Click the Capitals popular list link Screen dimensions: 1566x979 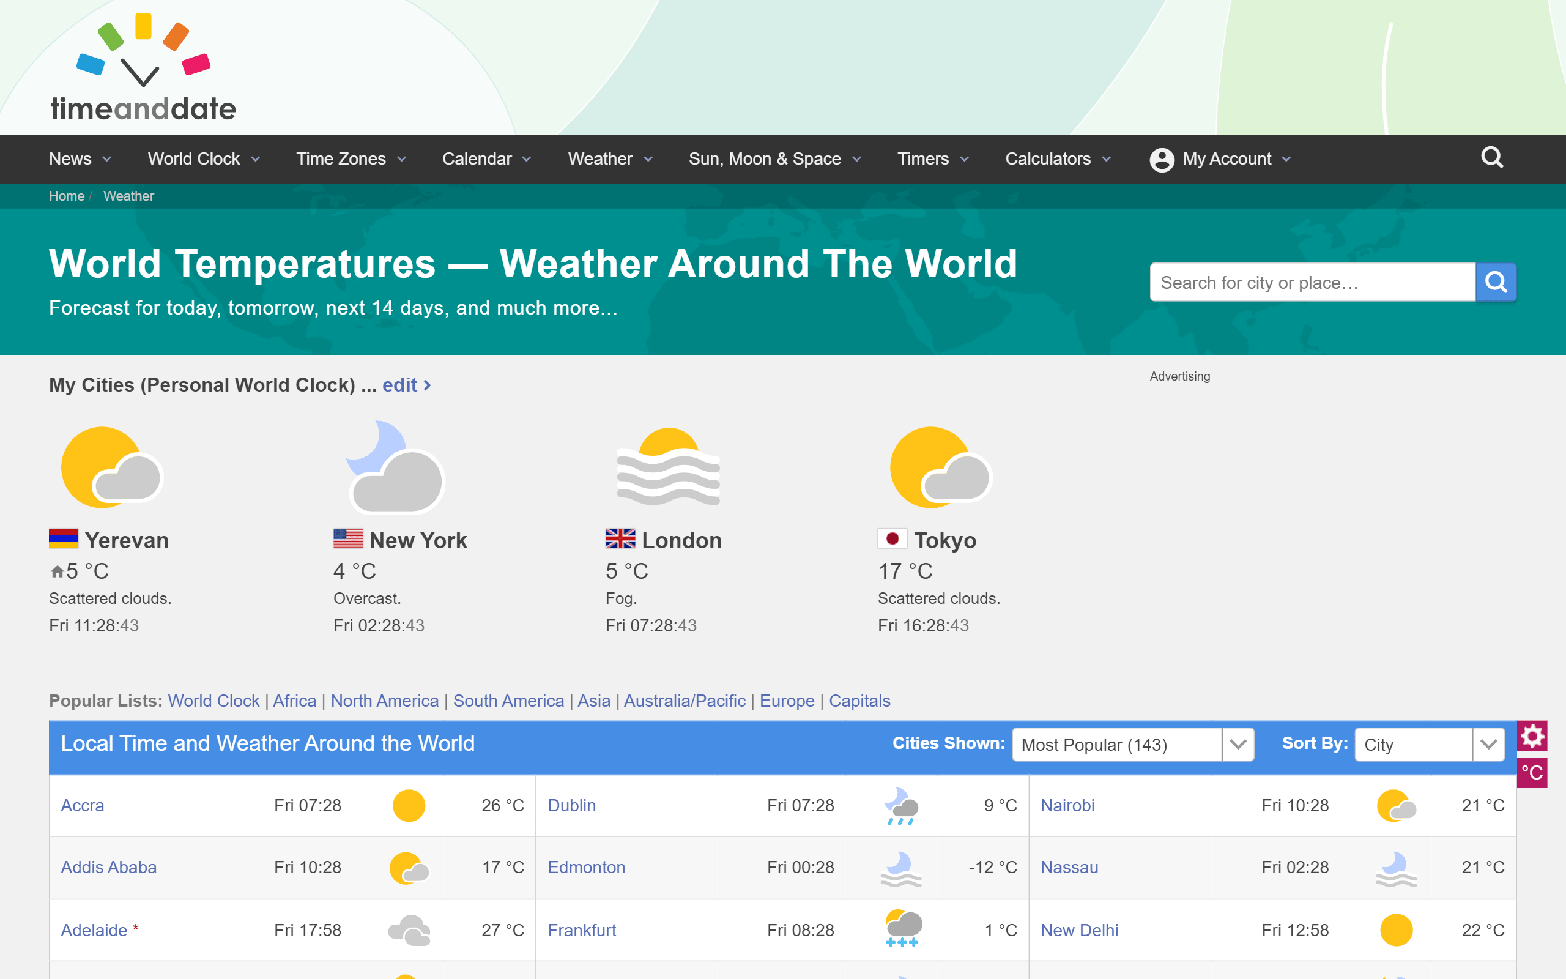pyautogui.click(x=859, y=699)
